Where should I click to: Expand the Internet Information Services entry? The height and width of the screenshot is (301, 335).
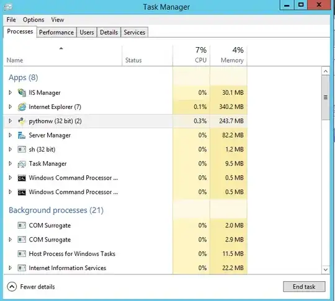click(10, 268)
